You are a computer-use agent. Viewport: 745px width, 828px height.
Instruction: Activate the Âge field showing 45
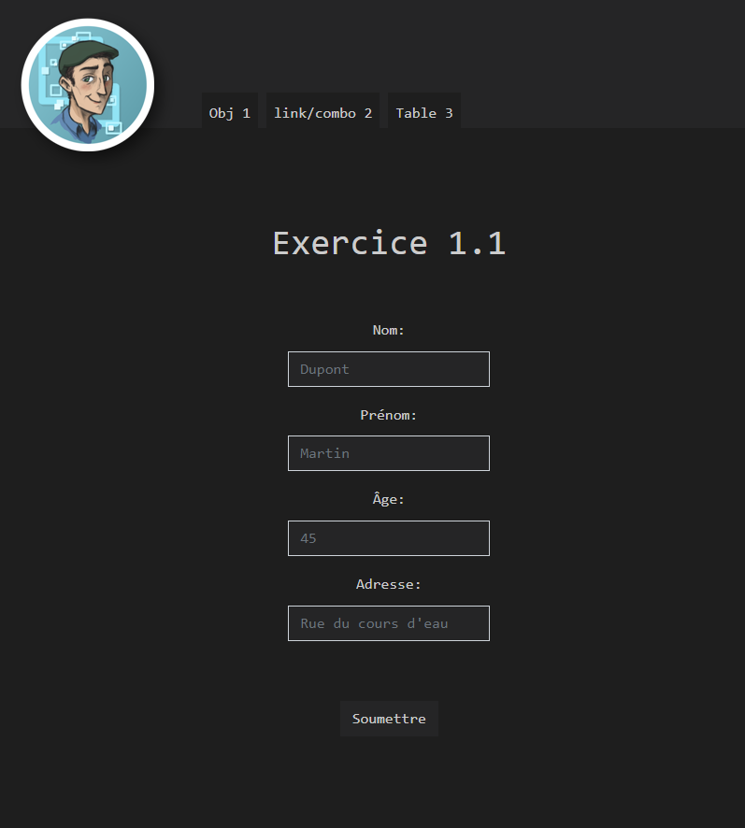point(389,538)
